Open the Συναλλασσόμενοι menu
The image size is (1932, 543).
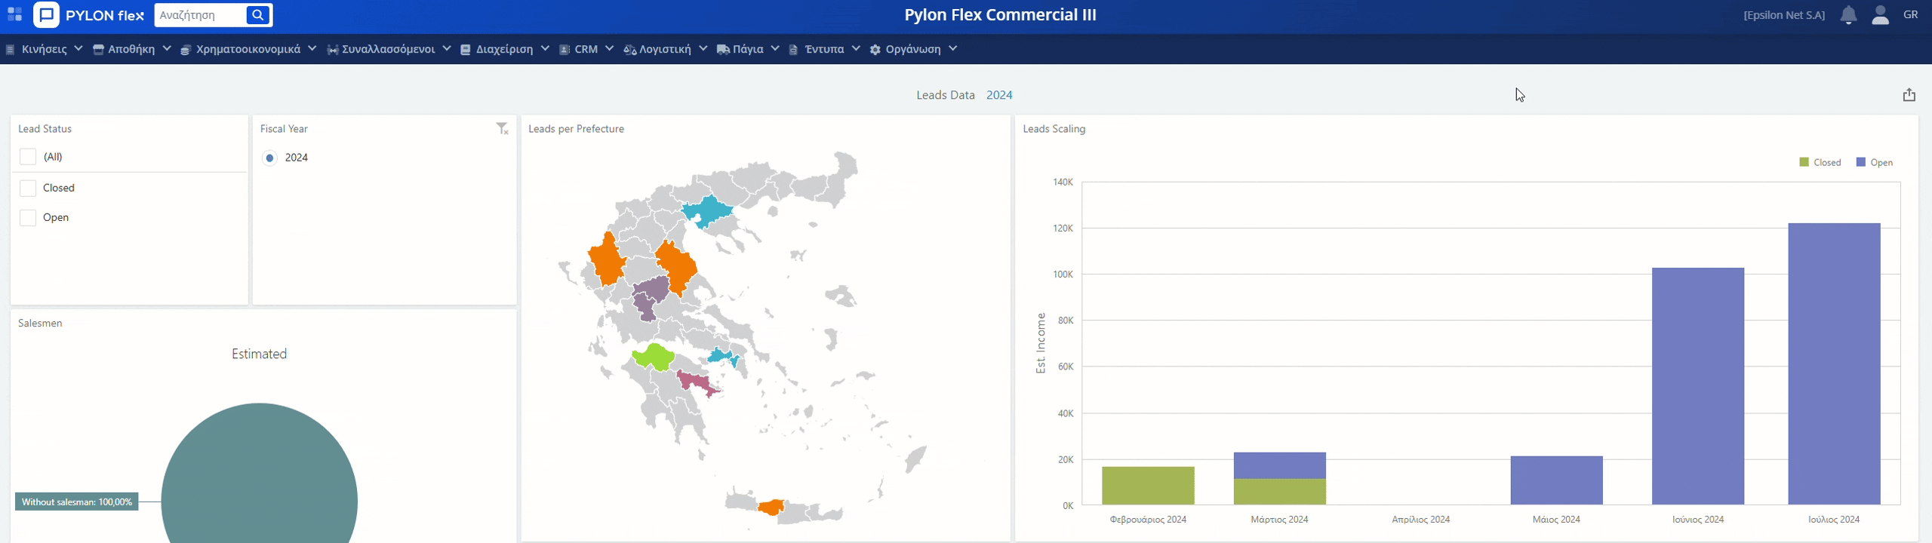tap(389, 49)
